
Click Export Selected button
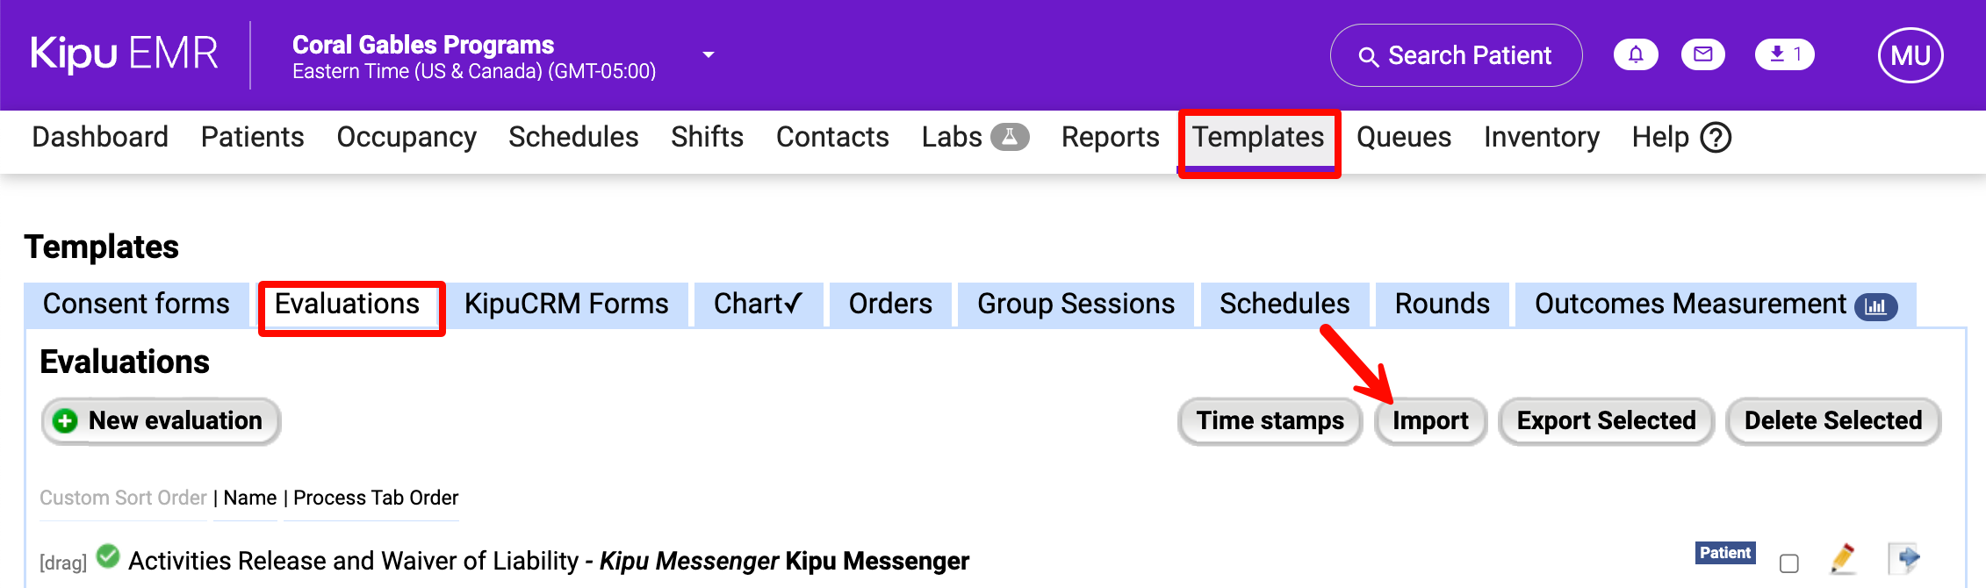pyautogui.click(x=1606, y=421)
